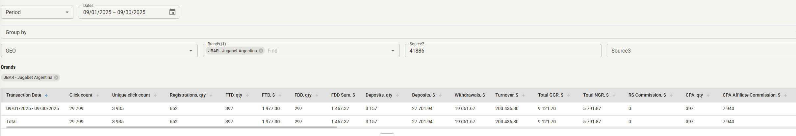Screen dimensions: 796x136
Task: Open the Brands dropdown arrow
Action: coord(393,51)
